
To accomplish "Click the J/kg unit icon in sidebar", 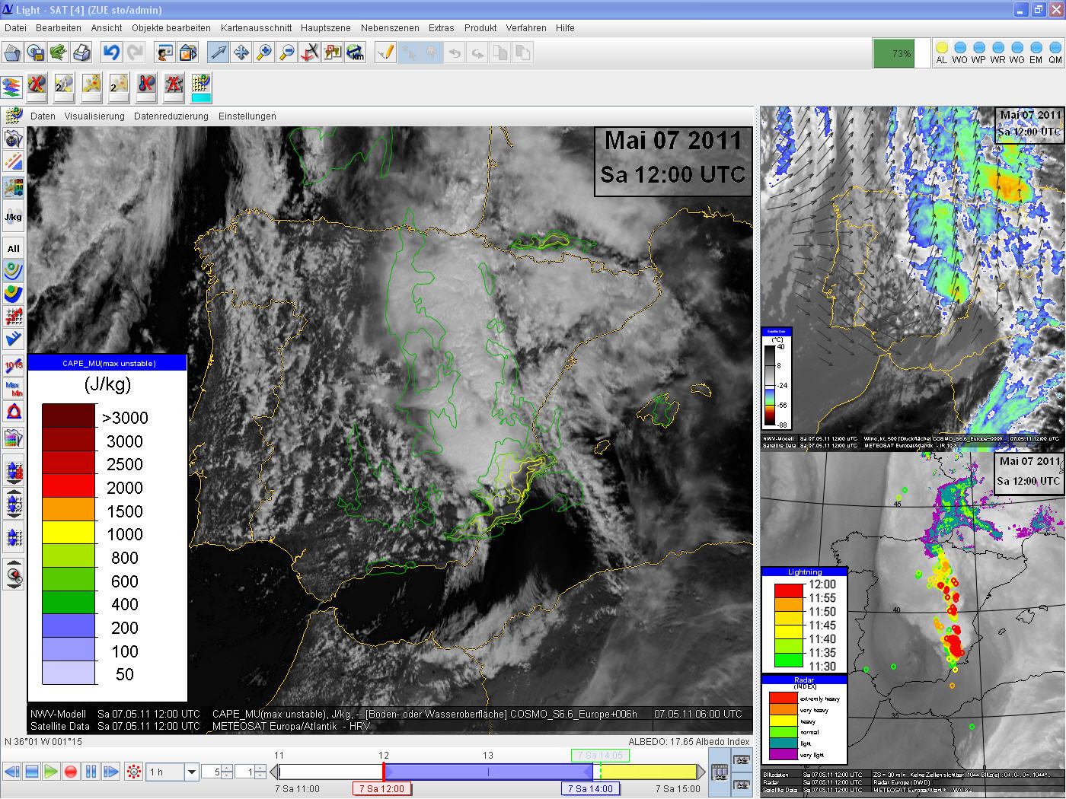I will (13, 217).
